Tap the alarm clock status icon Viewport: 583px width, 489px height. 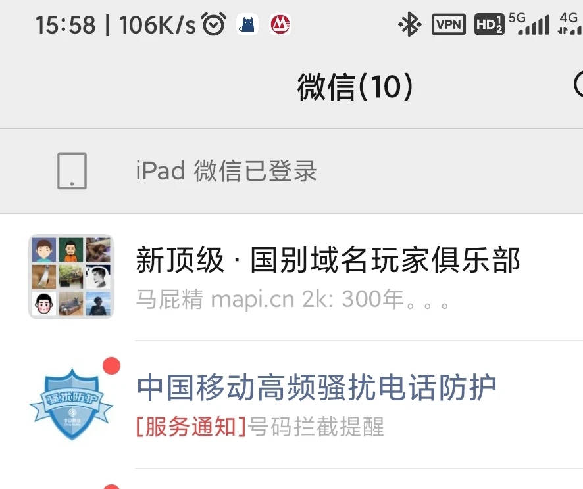coord(213,24)
